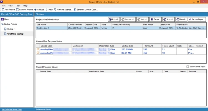This screenshot has height=111, width=208.
Task: Open Generate License Code toolbar item
Action: point(86,10)
